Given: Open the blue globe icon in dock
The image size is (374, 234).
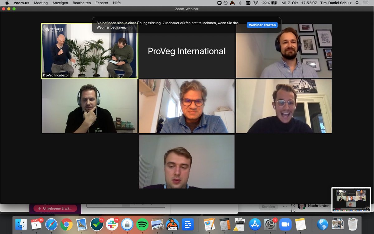Looking at the screenshot, I should [322, 224].
